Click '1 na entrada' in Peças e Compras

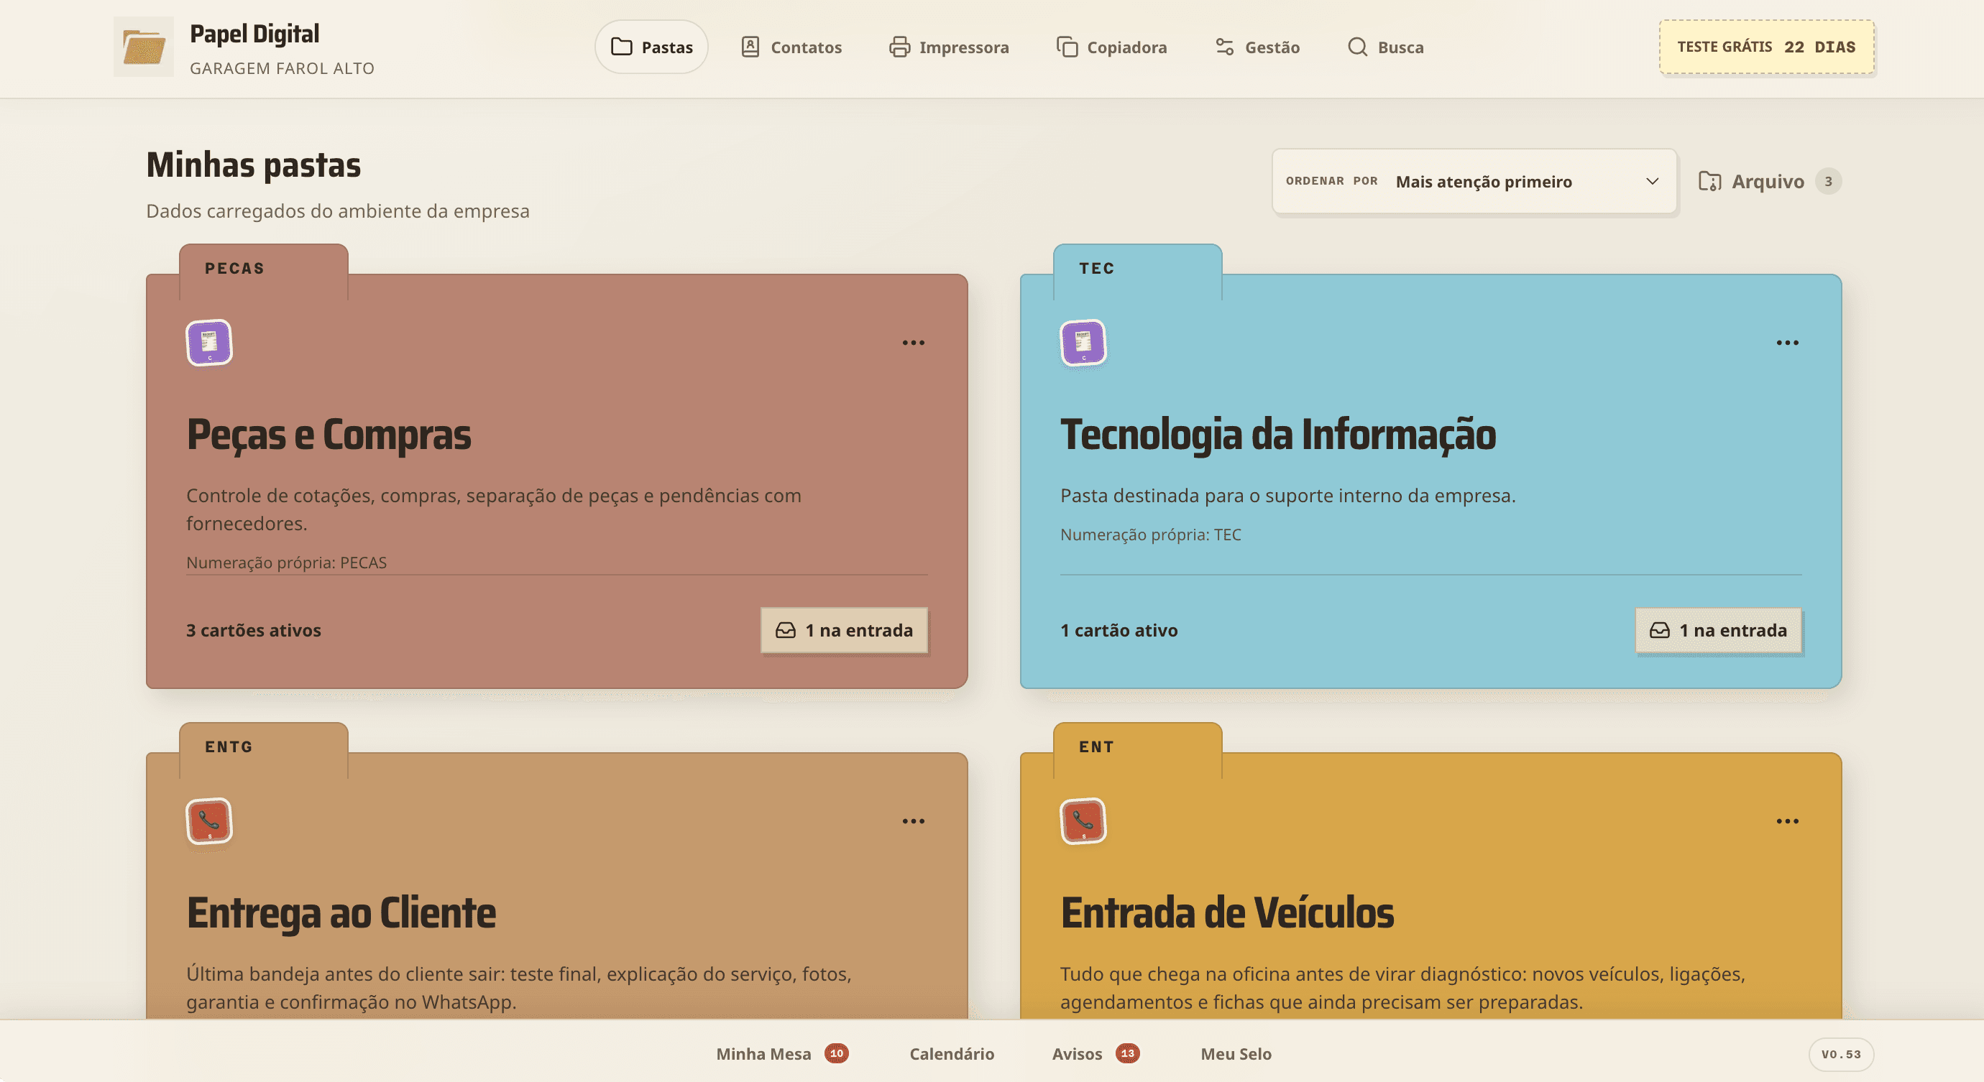844,630
